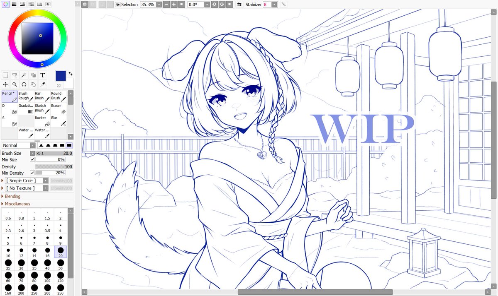Uncheck the Min Density checkbox

pyautogui.click(x=32, y=173)
